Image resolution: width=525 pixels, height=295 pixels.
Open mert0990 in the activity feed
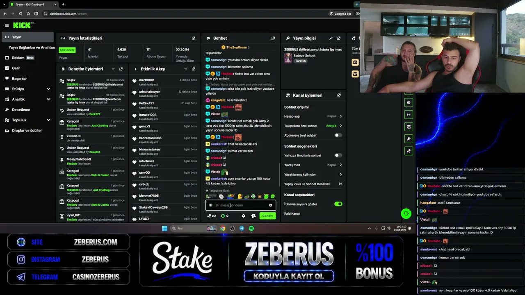164,82
